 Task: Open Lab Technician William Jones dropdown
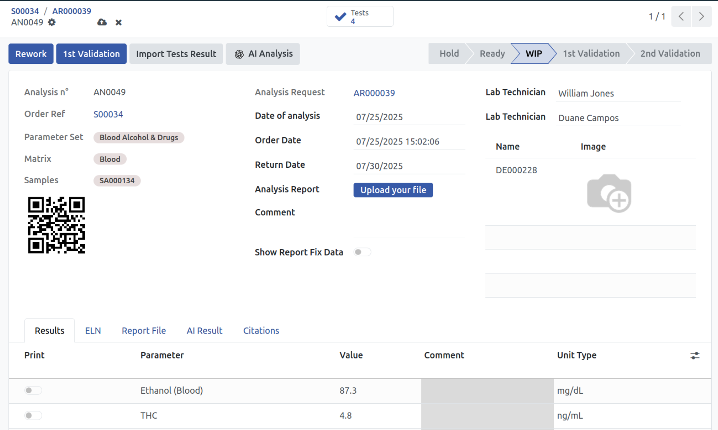(618, 94)
